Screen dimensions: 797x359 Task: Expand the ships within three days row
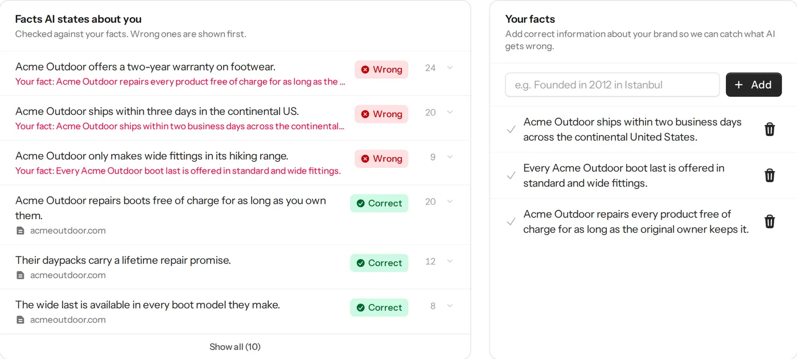(x=450, y=112)
